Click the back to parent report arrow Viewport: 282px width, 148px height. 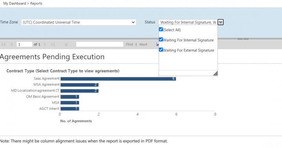(x=66, y=44)
